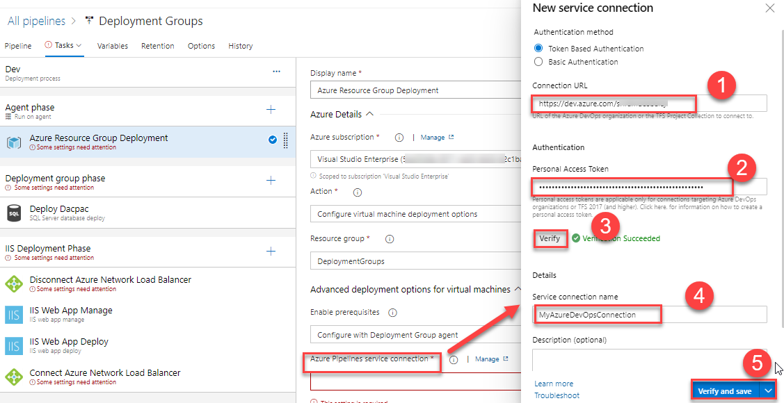The height and width of the screenshot is (403, 784).
Task: Select Token Based Authentication
Action: [x=538, y=49]
